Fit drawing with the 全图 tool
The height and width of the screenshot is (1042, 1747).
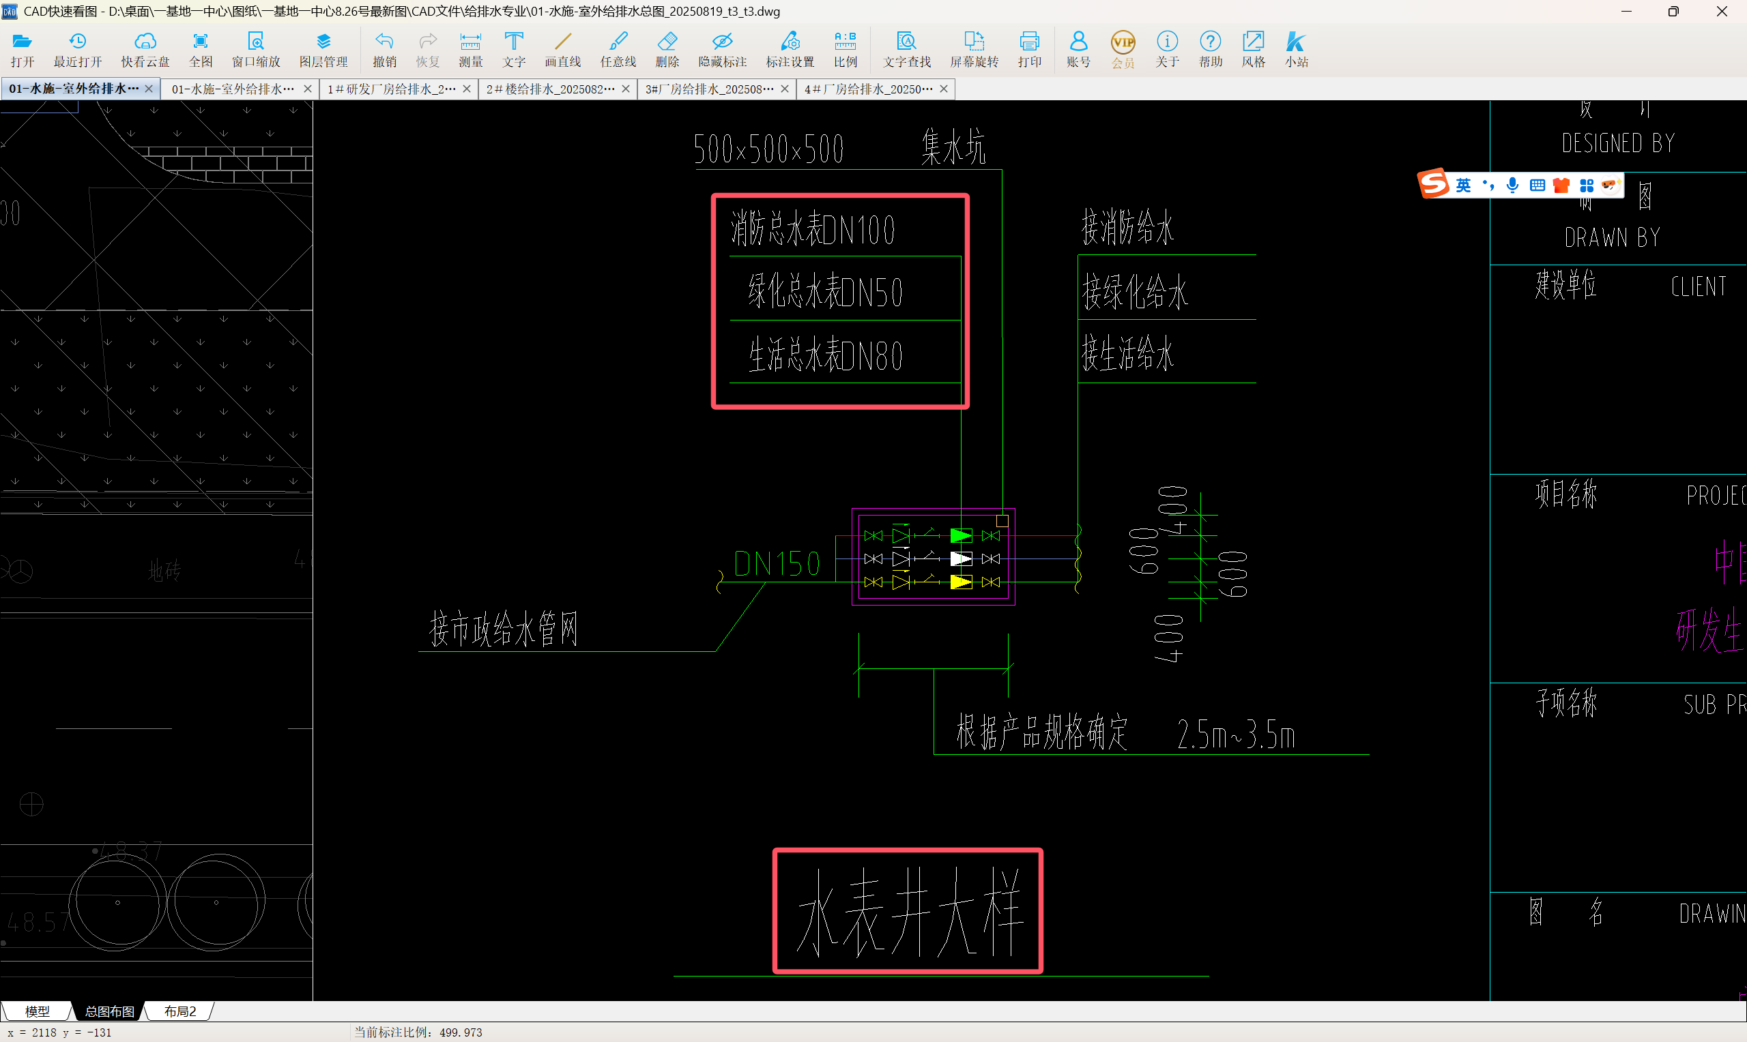pos(201,50)
